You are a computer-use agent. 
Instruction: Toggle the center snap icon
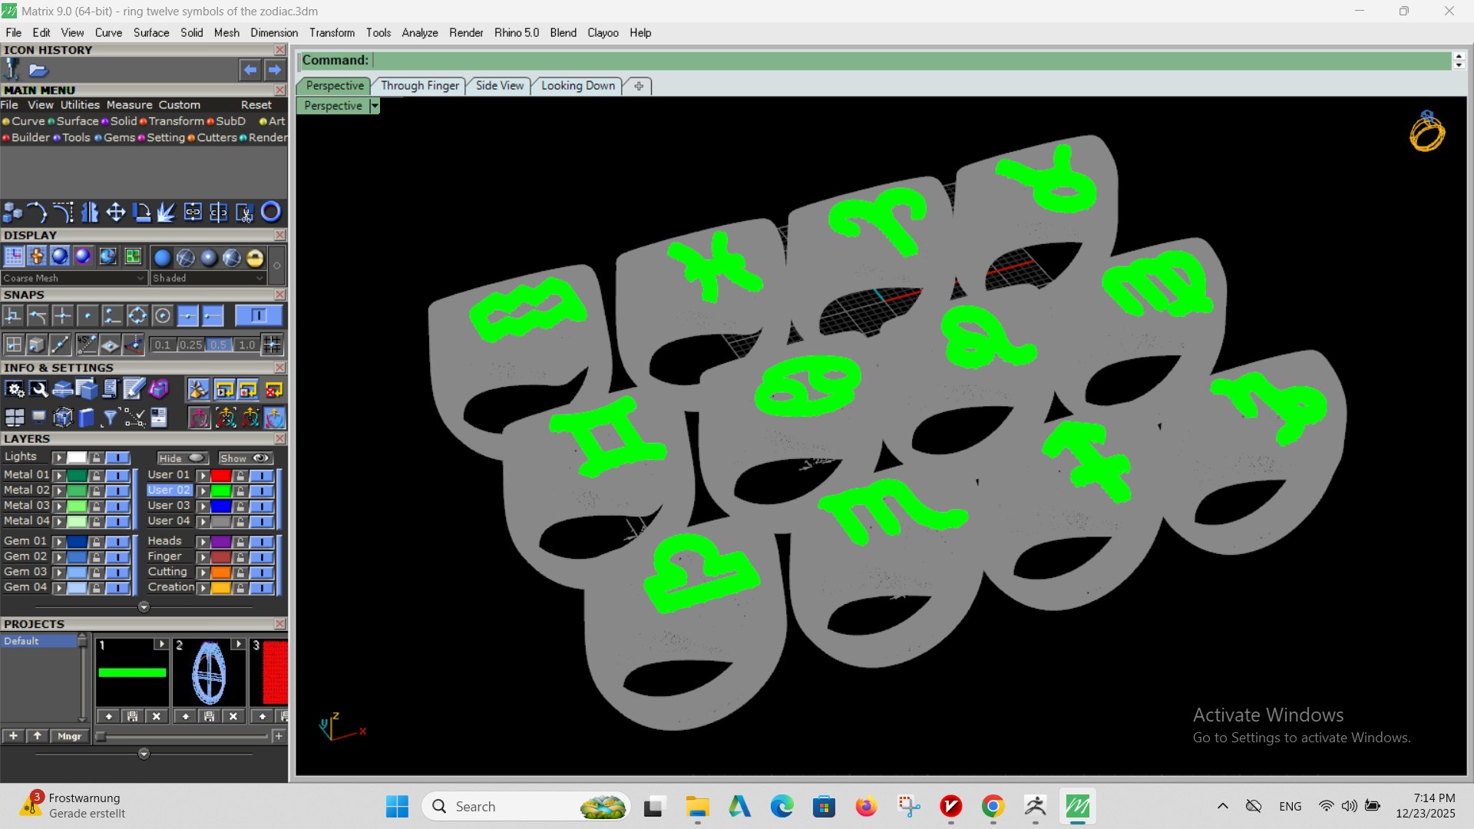click(x=163, y=315)
